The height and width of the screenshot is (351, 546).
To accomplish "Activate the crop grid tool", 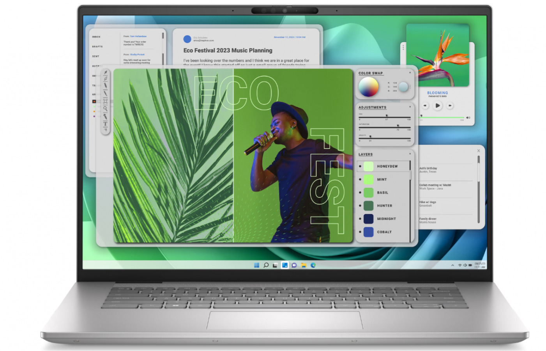I will click(105, 101).
